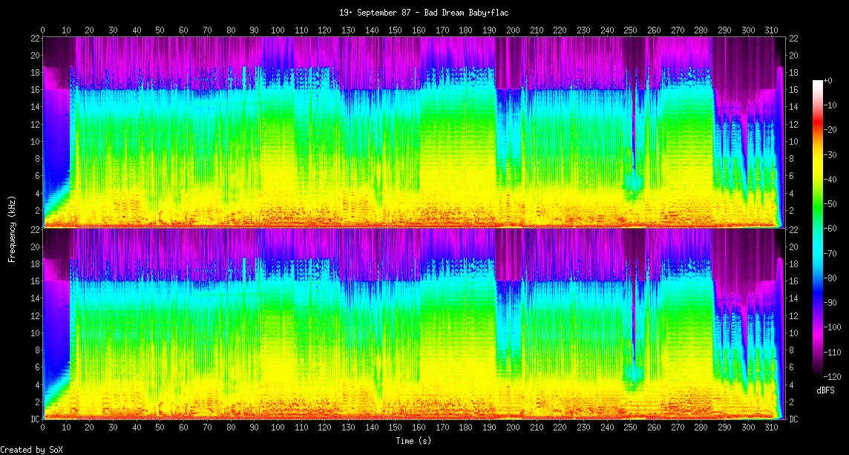The image size is (849, 455).
Task: Click the 100 mark on bottom time axis
Action: point(278,428)
